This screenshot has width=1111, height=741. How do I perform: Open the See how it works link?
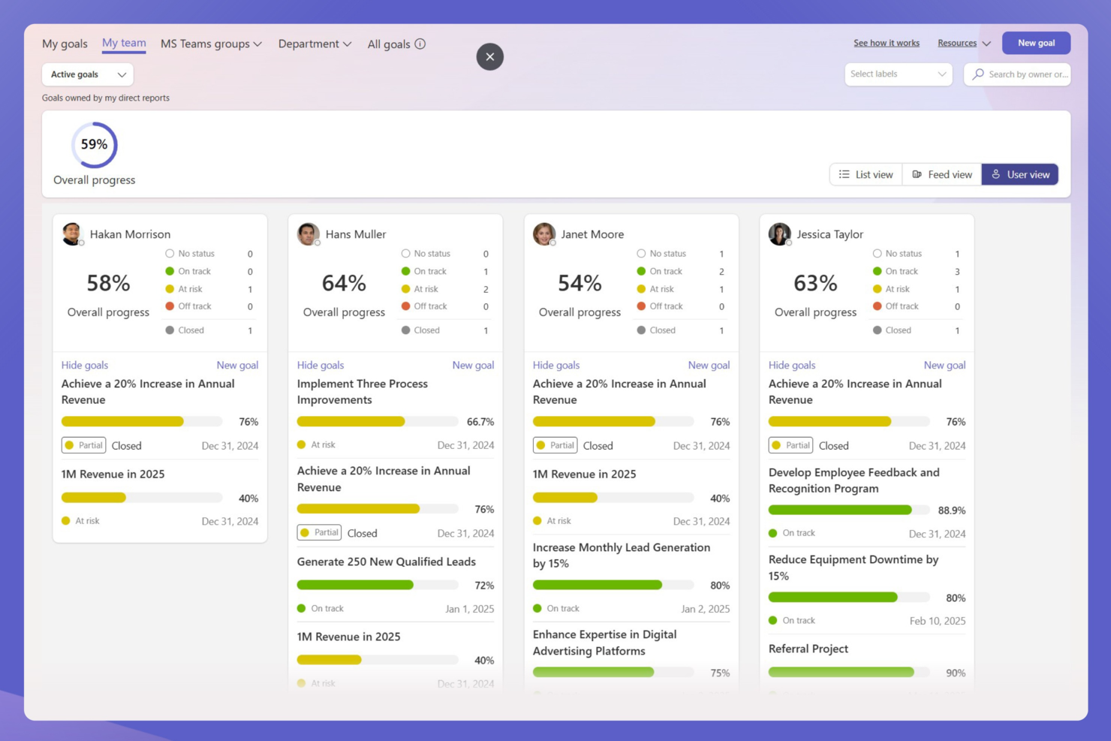point(887,43)
